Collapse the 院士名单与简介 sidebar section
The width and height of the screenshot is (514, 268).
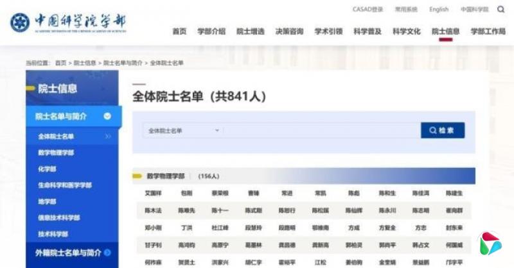coord(107,116)
